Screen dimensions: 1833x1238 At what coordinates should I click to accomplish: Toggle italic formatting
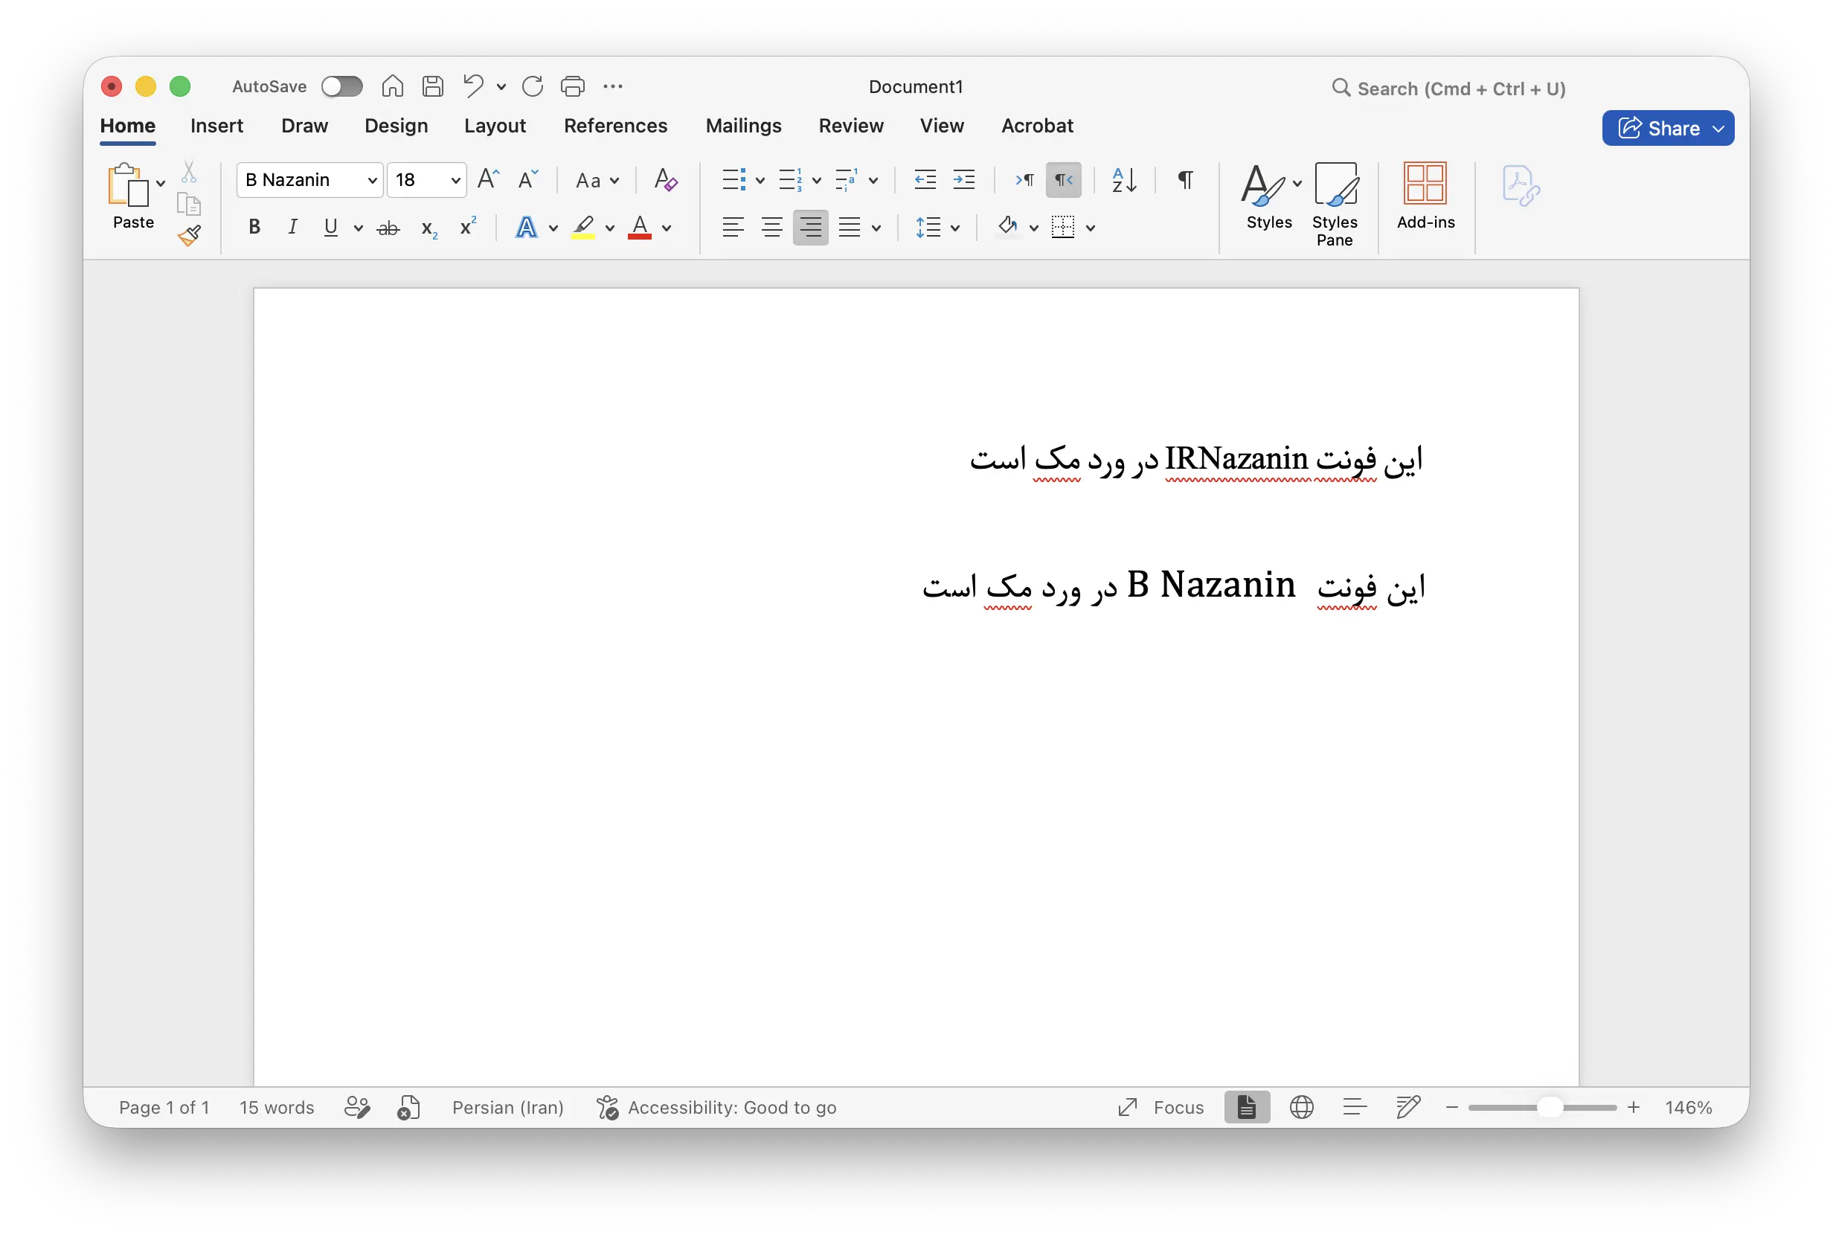point(292,227)
